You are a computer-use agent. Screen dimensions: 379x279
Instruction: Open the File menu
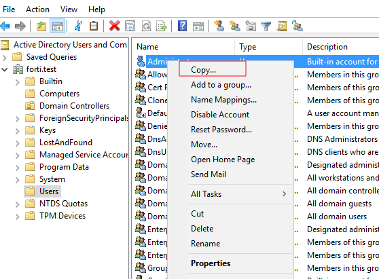pos(9,10)
